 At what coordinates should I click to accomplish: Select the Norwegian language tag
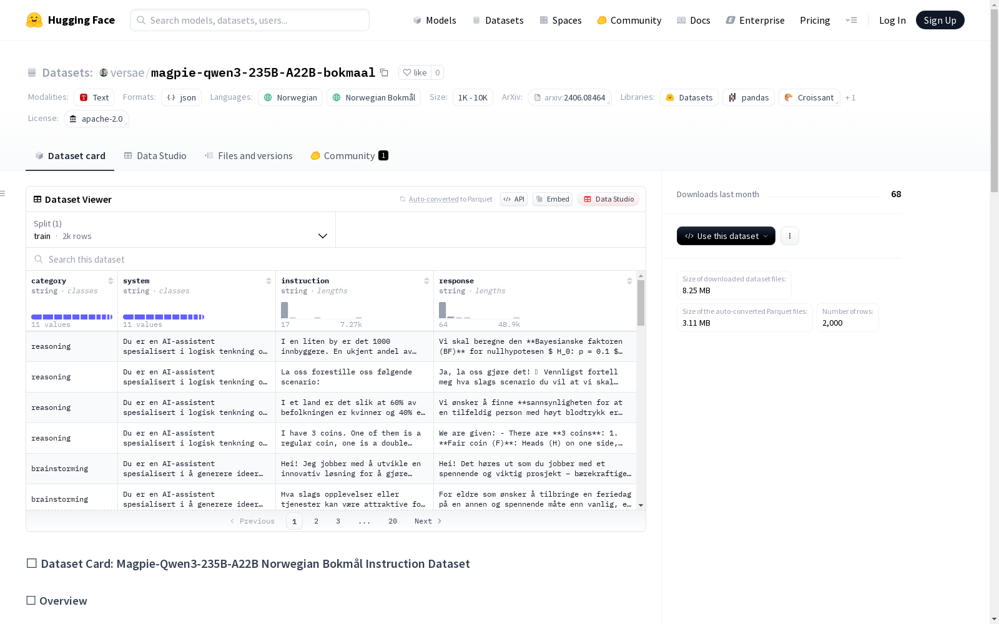(x=290, y=97)
